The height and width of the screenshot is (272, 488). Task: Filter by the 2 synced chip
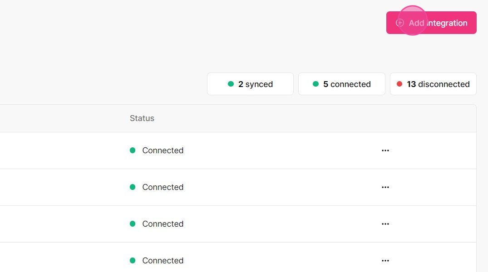pyautogui.click(x=250, y=84)
